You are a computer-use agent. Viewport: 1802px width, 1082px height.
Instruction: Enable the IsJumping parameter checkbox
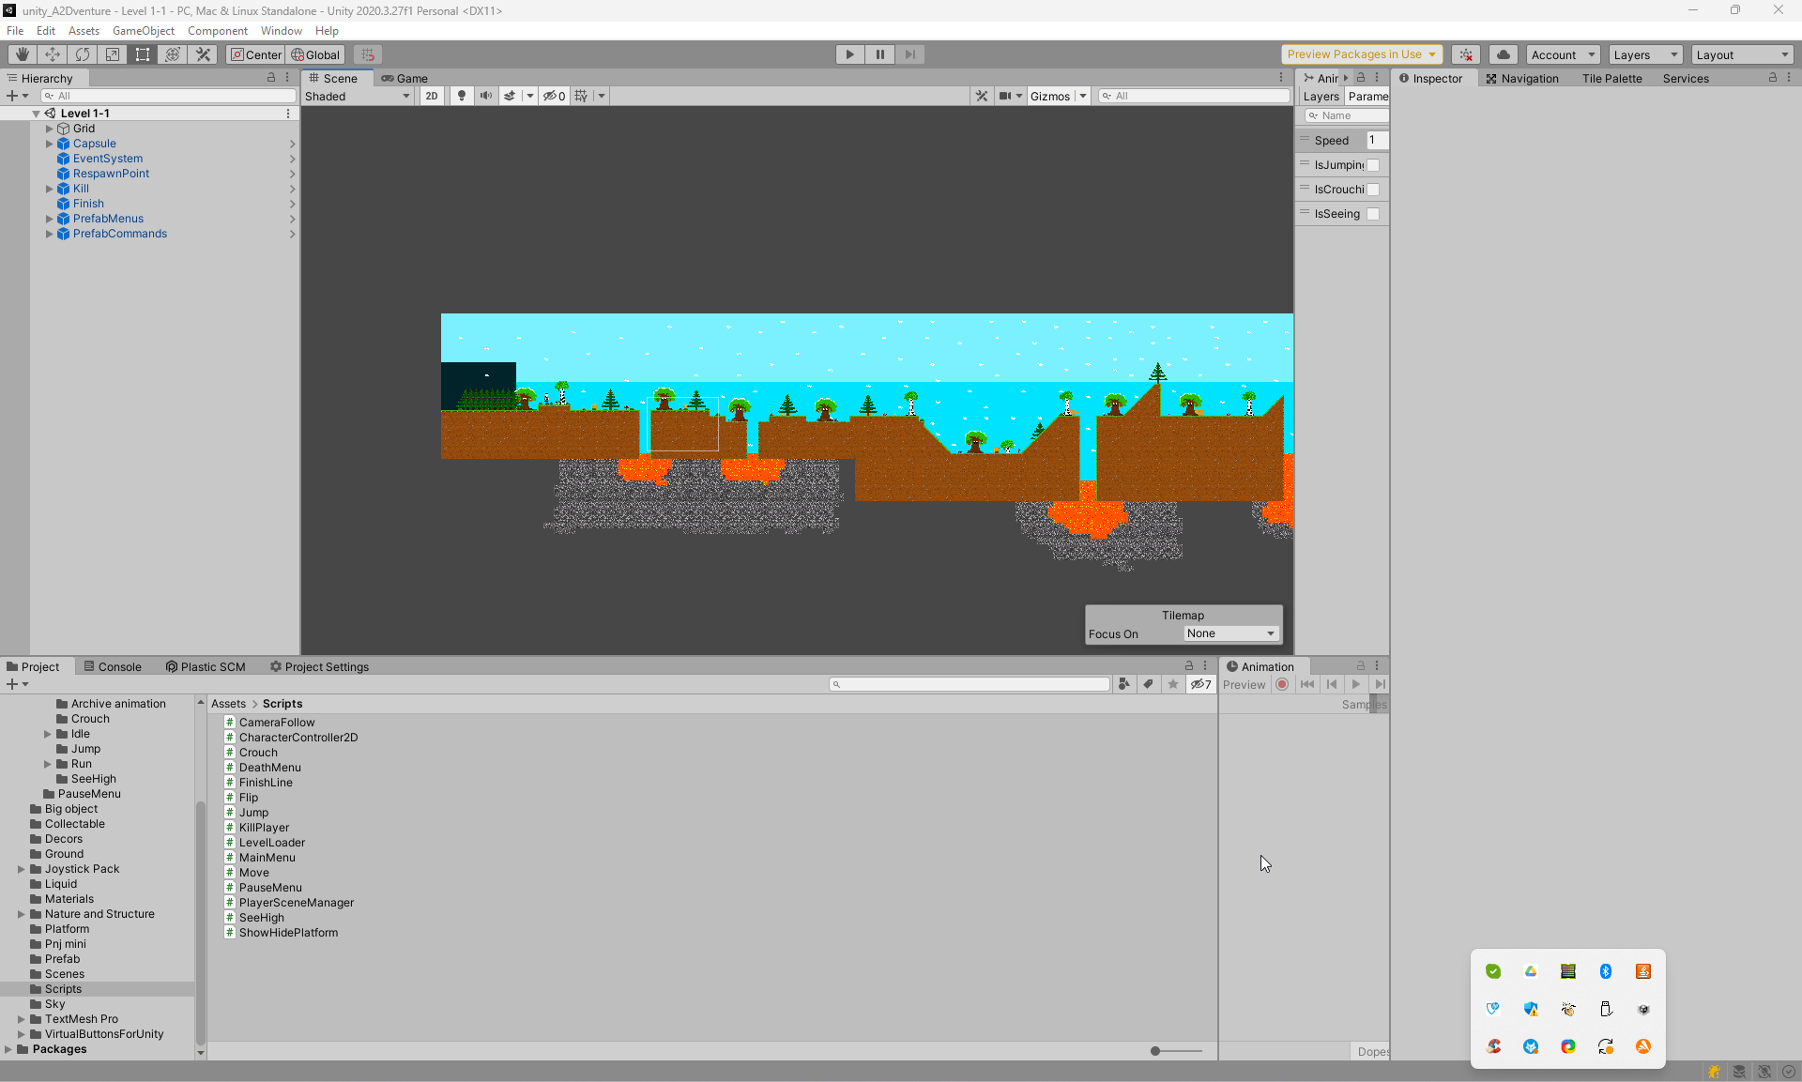[x=1373, y=165]
